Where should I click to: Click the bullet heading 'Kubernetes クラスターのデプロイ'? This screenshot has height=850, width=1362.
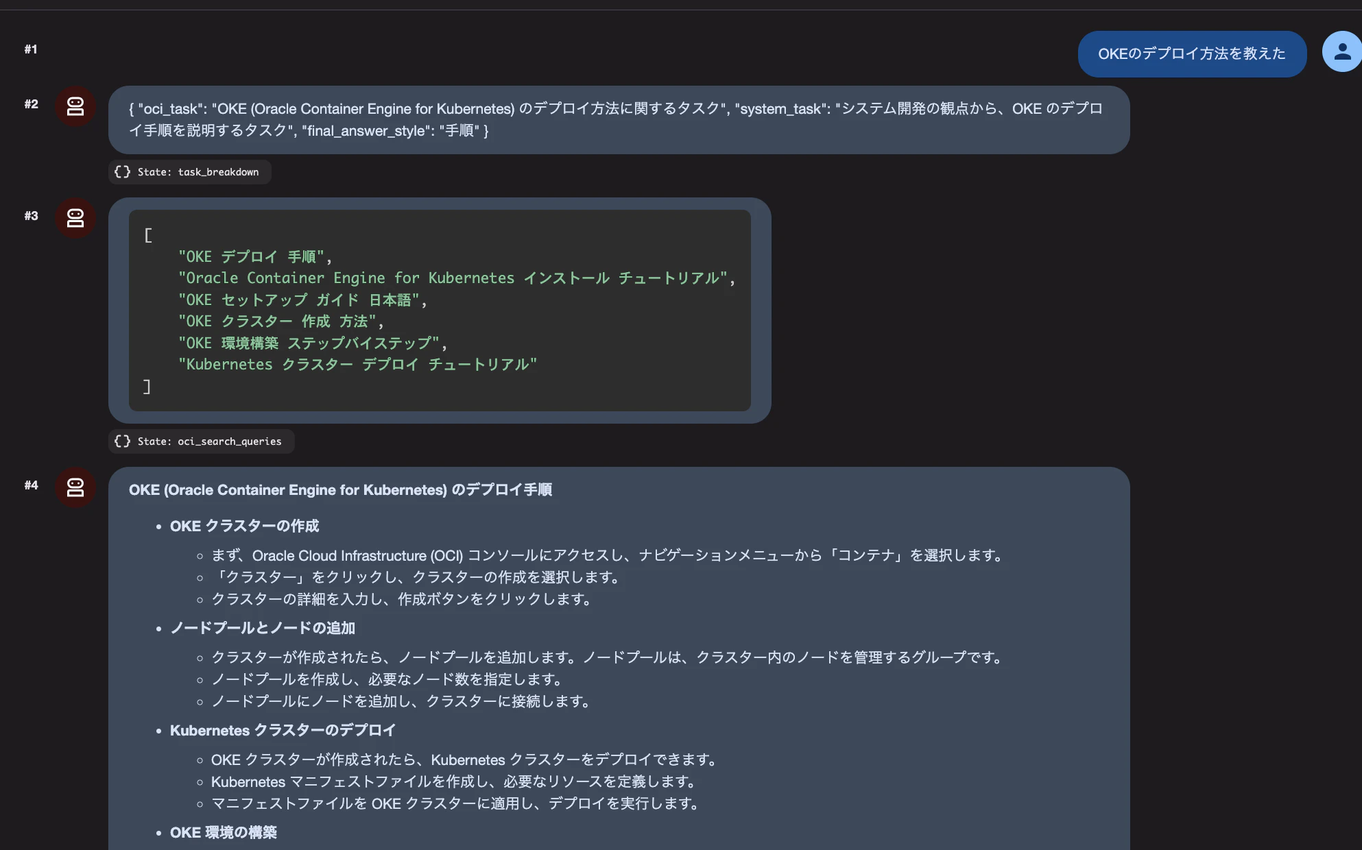click(283, 730)
